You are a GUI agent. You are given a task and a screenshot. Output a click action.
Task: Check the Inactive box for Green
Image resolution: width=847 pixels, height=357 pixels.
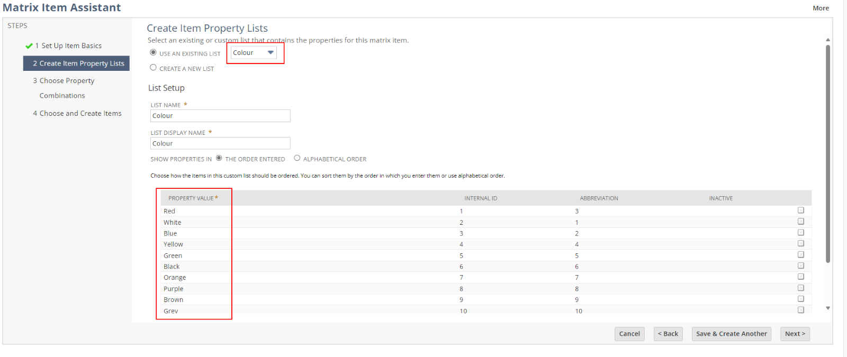click(x=800, y=255)
